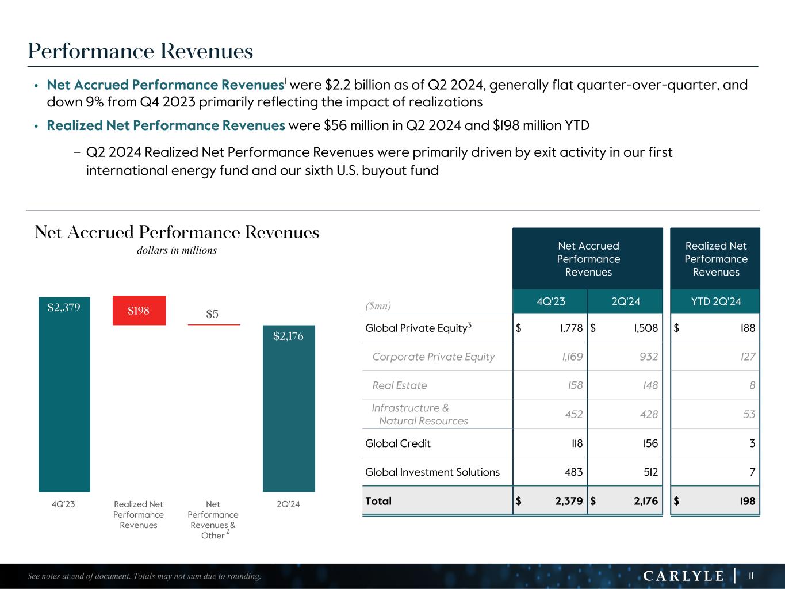Select the 2Q'24 column header in the table
The width and height of the screenshot is (785, 589).
pyautogui.click(x=626, y=301)
